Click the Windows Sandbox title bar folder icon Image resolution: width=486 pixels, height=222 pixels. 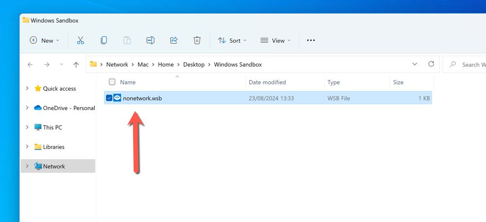click(26, 20)
